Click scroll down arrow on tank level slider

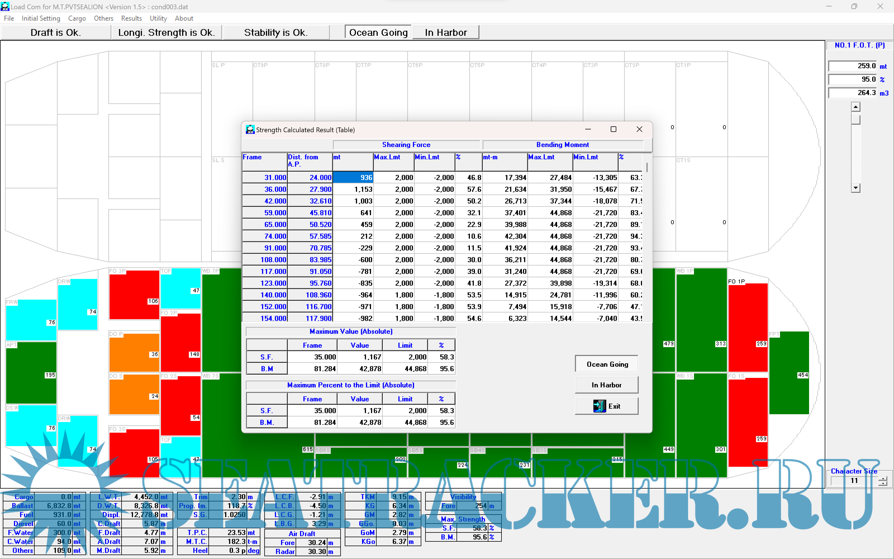pos(855,188)
